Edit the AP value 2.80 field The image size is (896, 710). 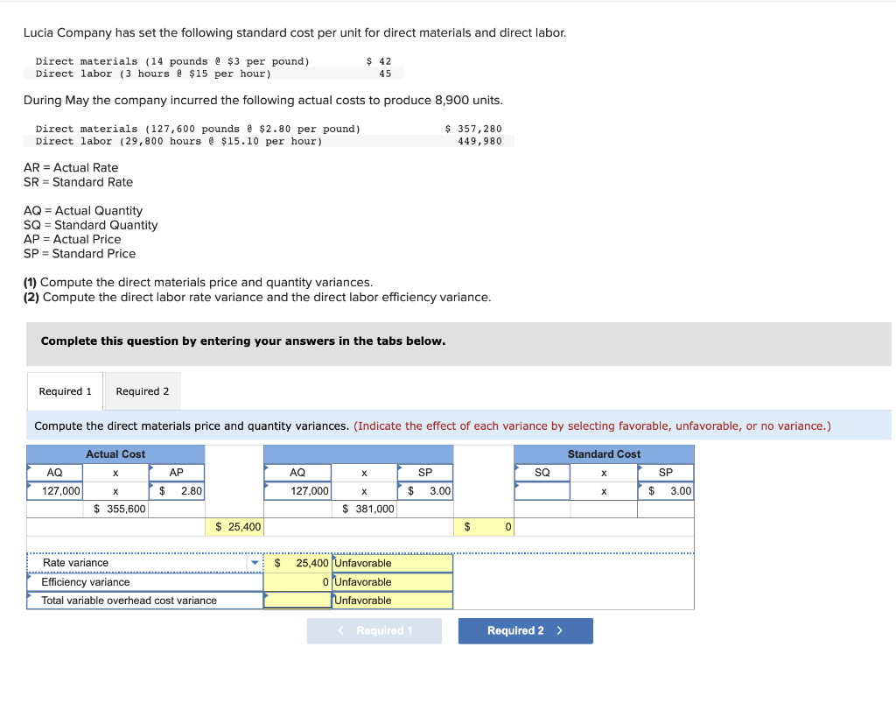(177, 491)
